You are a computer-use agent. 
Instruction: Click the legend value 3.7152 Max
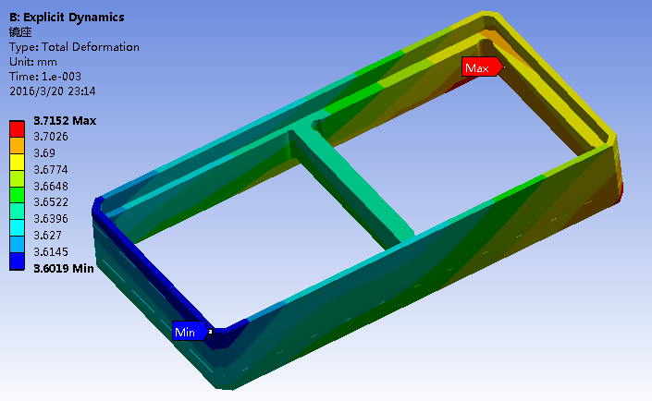point(65,121)
